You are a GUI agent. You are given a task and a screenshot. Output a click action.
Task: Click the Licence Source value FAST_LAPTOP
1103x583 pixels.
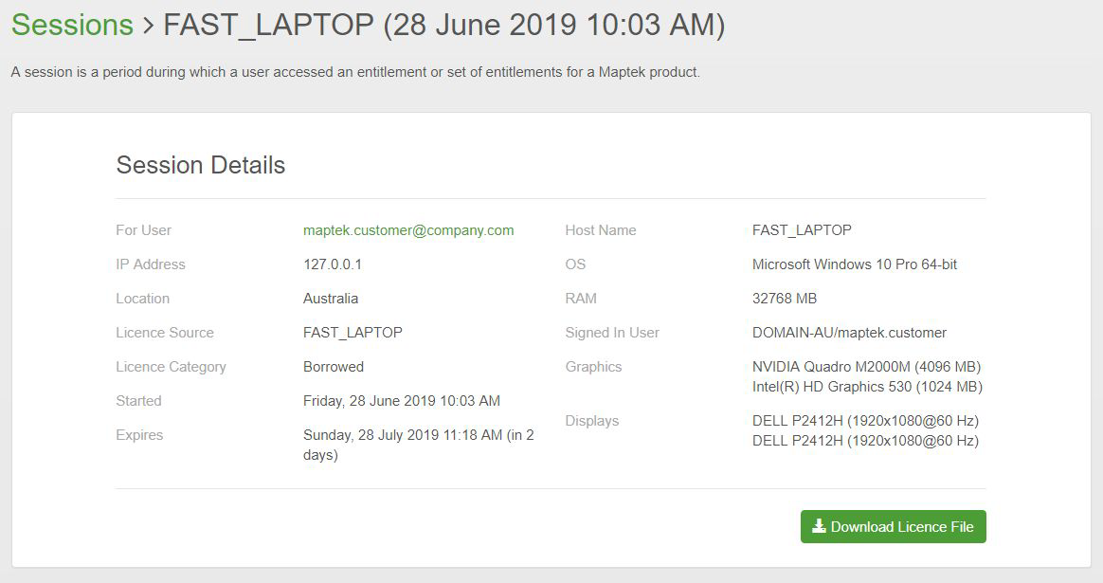point(353,333)
